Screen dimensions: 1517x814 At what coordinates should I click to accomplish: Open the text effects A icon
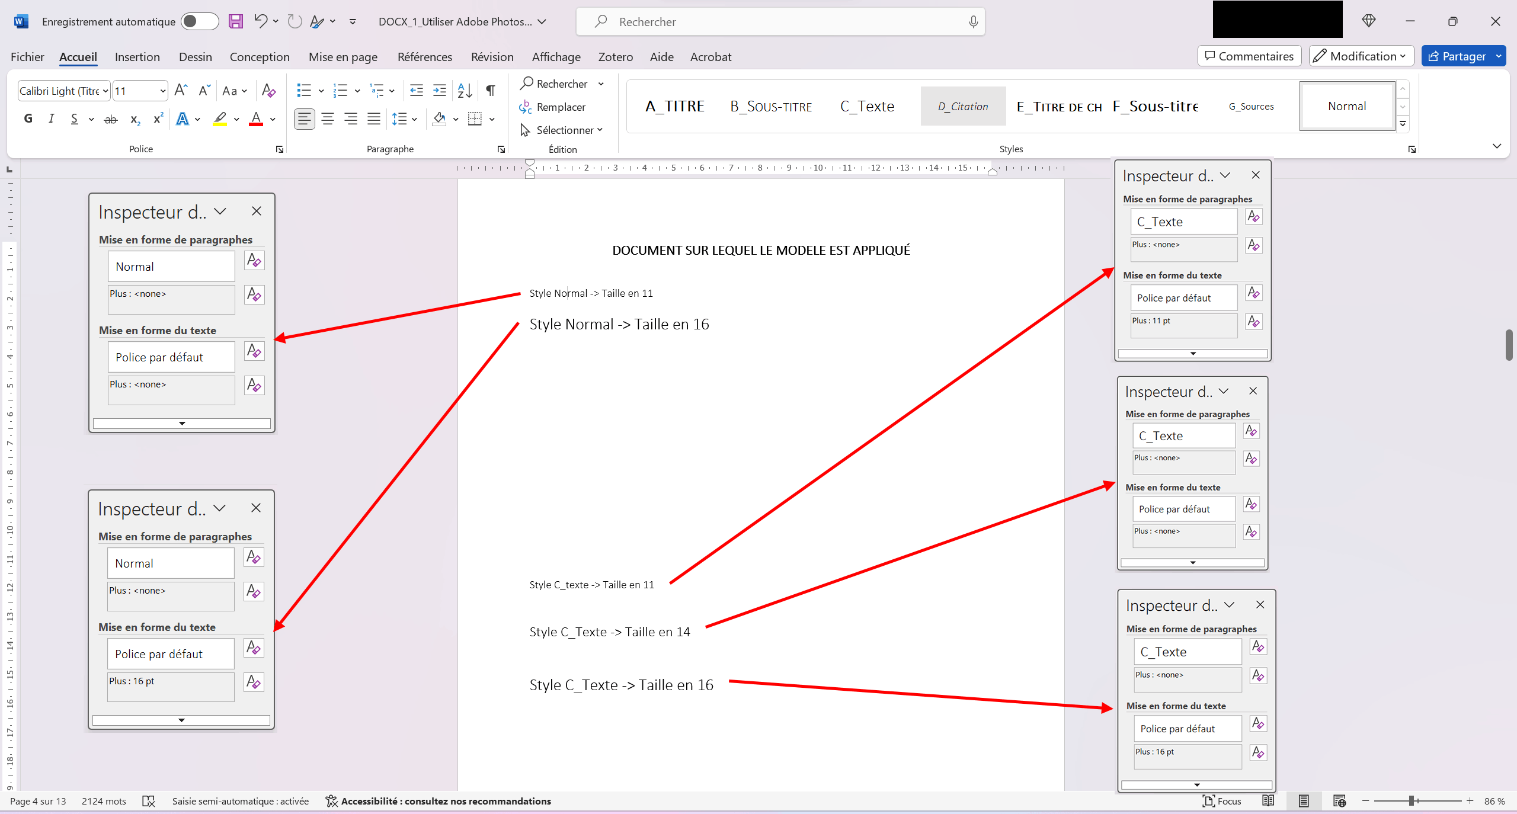coord(183,119)
